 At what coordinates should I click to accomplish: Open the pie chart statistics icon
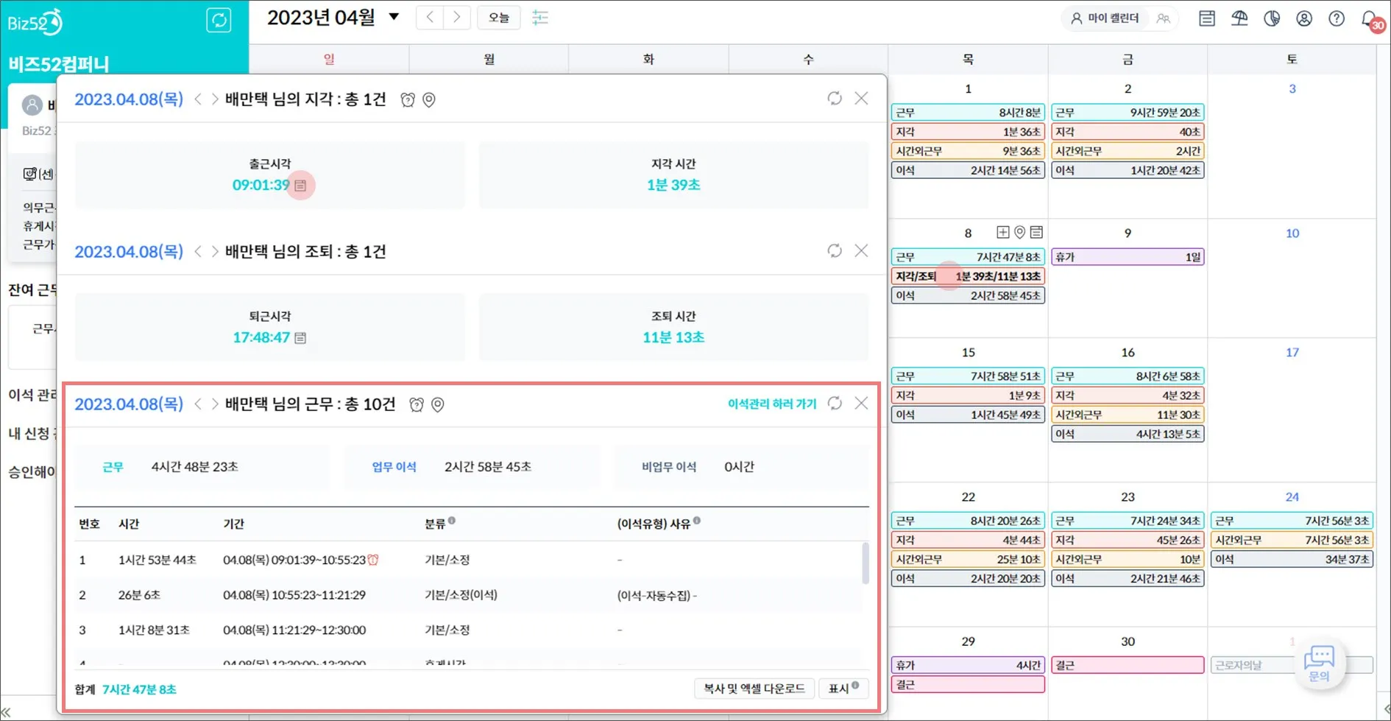[1272, 18]
